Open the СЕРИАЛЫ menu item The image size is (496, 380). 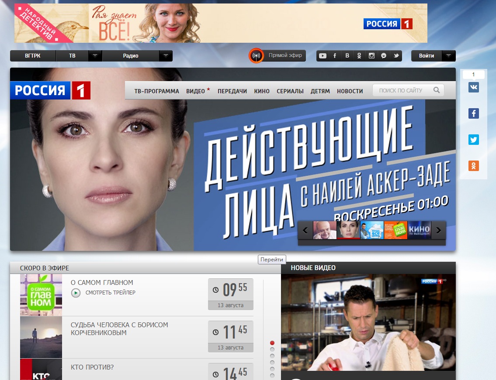click(290, 91)
